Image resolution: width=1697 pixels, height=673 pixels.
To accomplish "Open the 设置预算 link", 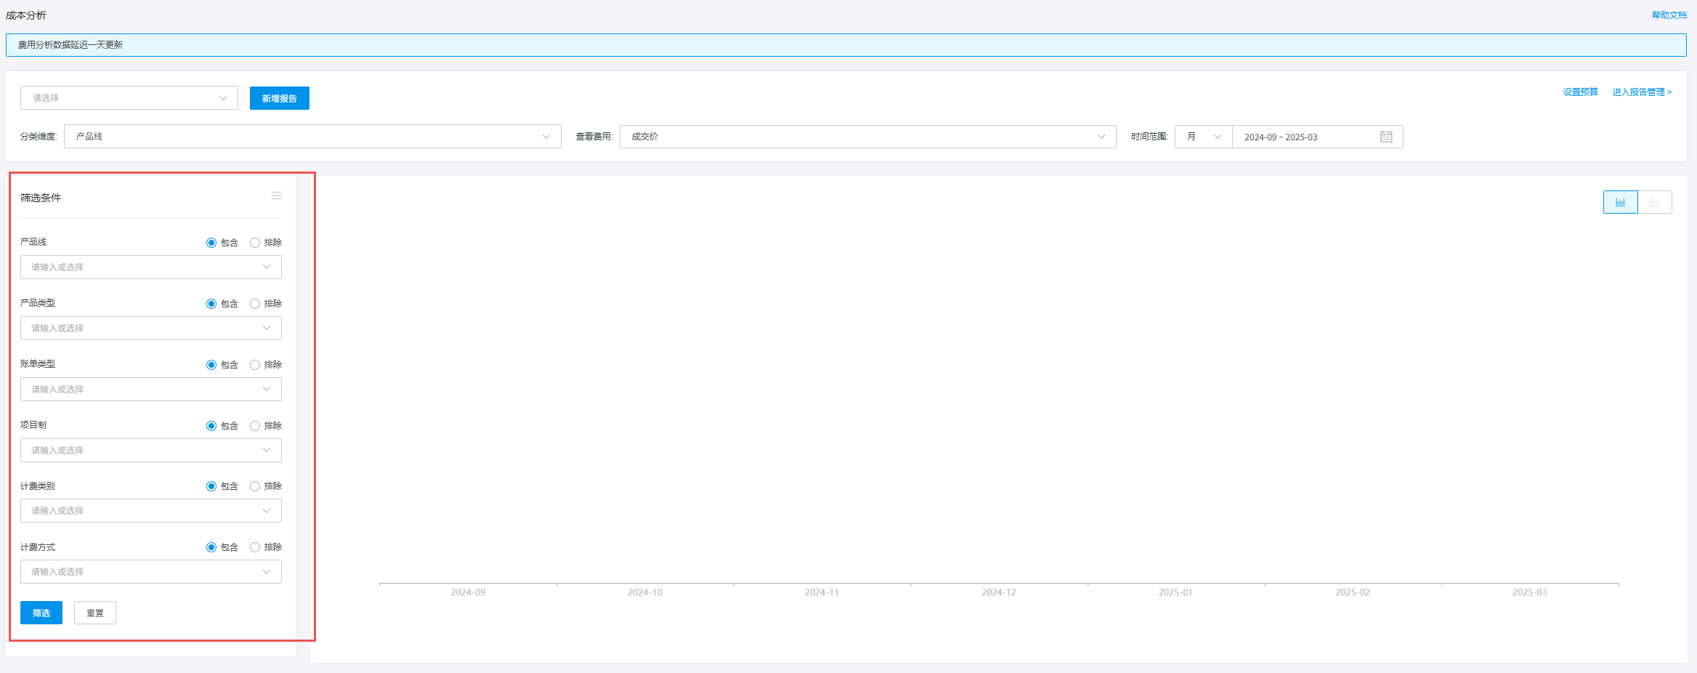I will (1580, 92).
